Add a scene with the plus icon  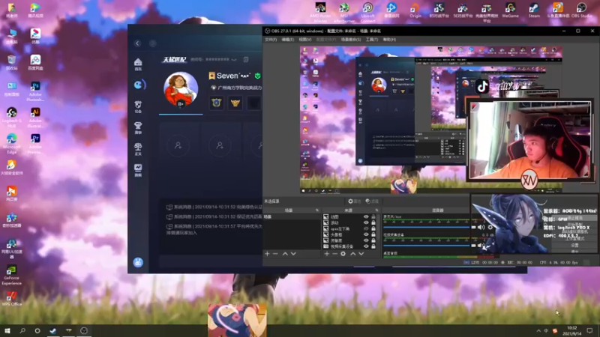tap(267, 254)
